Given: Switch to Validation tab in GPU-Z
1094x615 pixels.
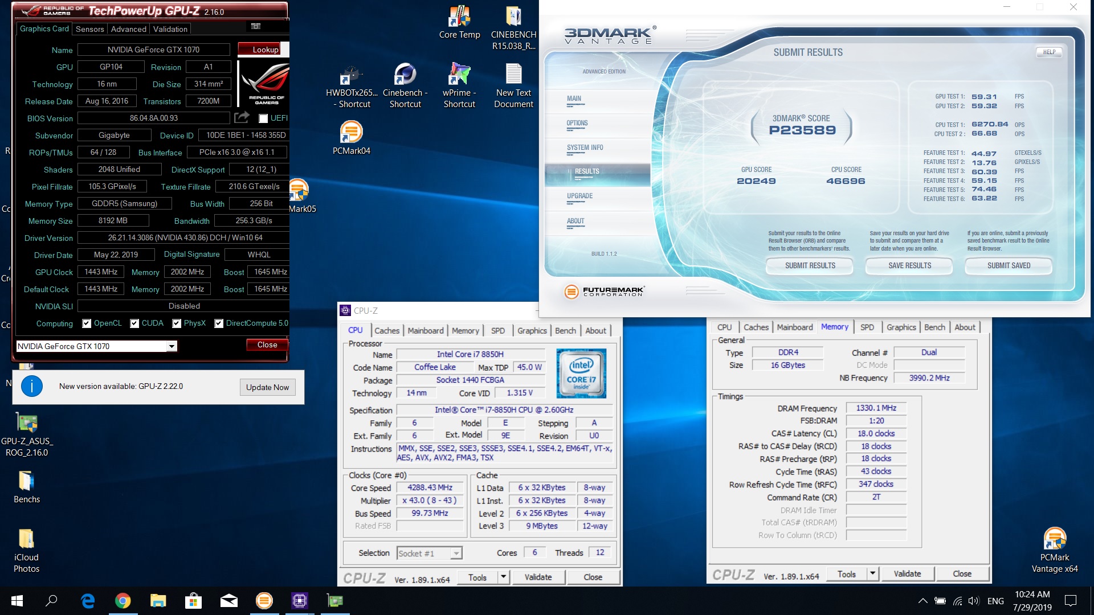Looking at the screenshot, I should click(170, 29).
